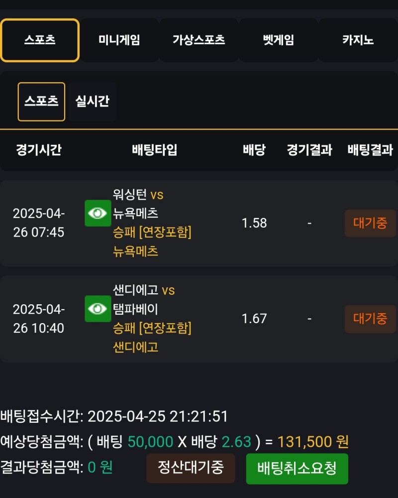Select the 벳게임 tab
Image resolution: width=398 pixels, height=498 pixels.
coord(278,40)
